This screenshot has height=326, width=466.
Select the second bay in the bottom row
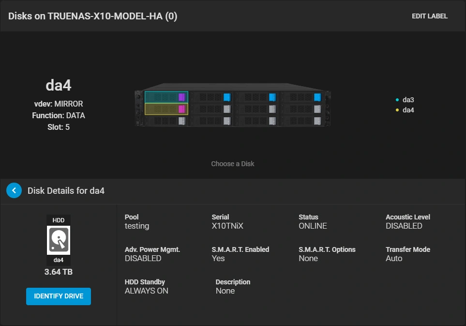click(211, 121)
